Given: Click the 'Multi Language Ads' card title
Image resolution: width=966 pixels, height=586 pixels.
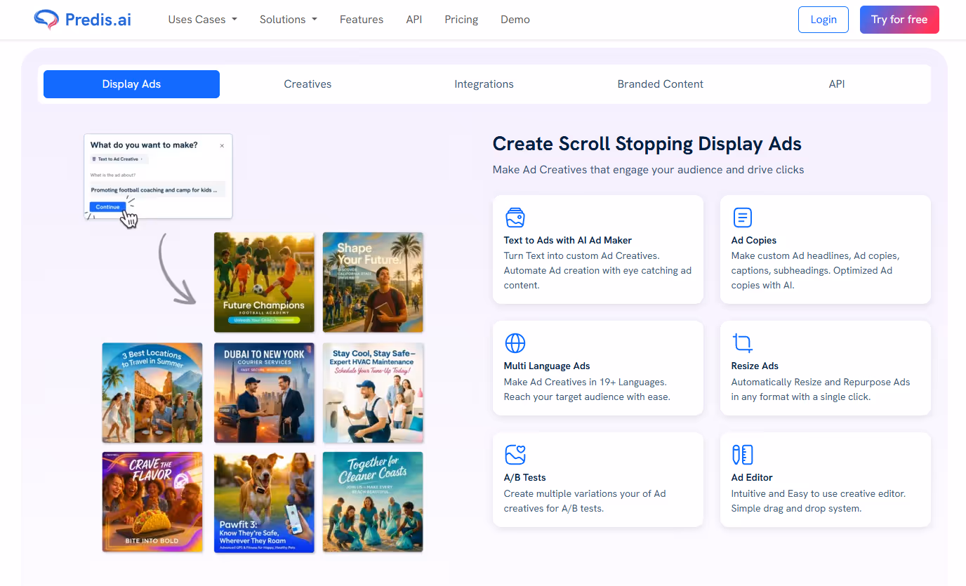Looking at the screenshot, I should [547, 366].
